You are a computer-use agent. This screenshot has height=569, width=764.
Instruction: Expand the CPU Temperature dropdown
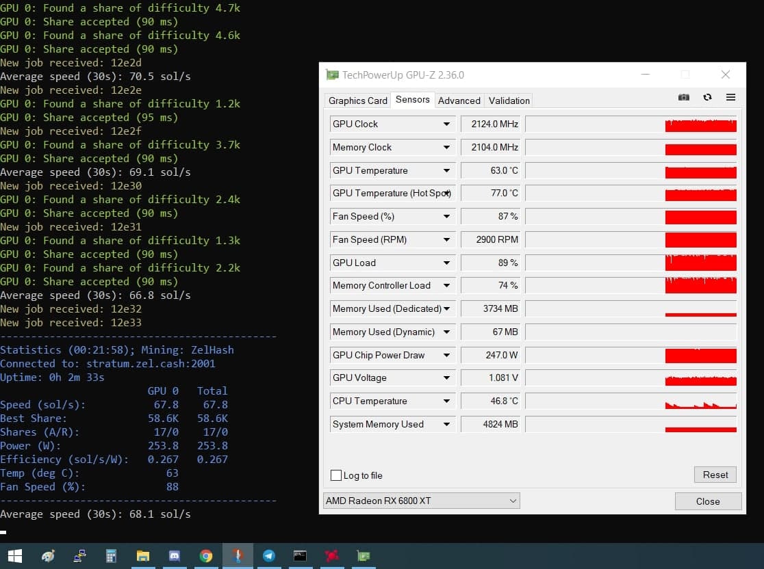point(446,401)
